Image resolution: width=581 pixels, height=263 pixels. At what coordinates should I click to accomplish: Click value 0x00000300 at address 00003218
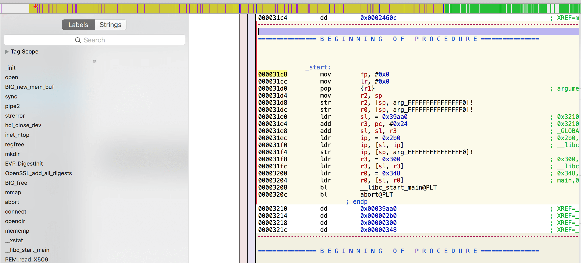point(378,223)
